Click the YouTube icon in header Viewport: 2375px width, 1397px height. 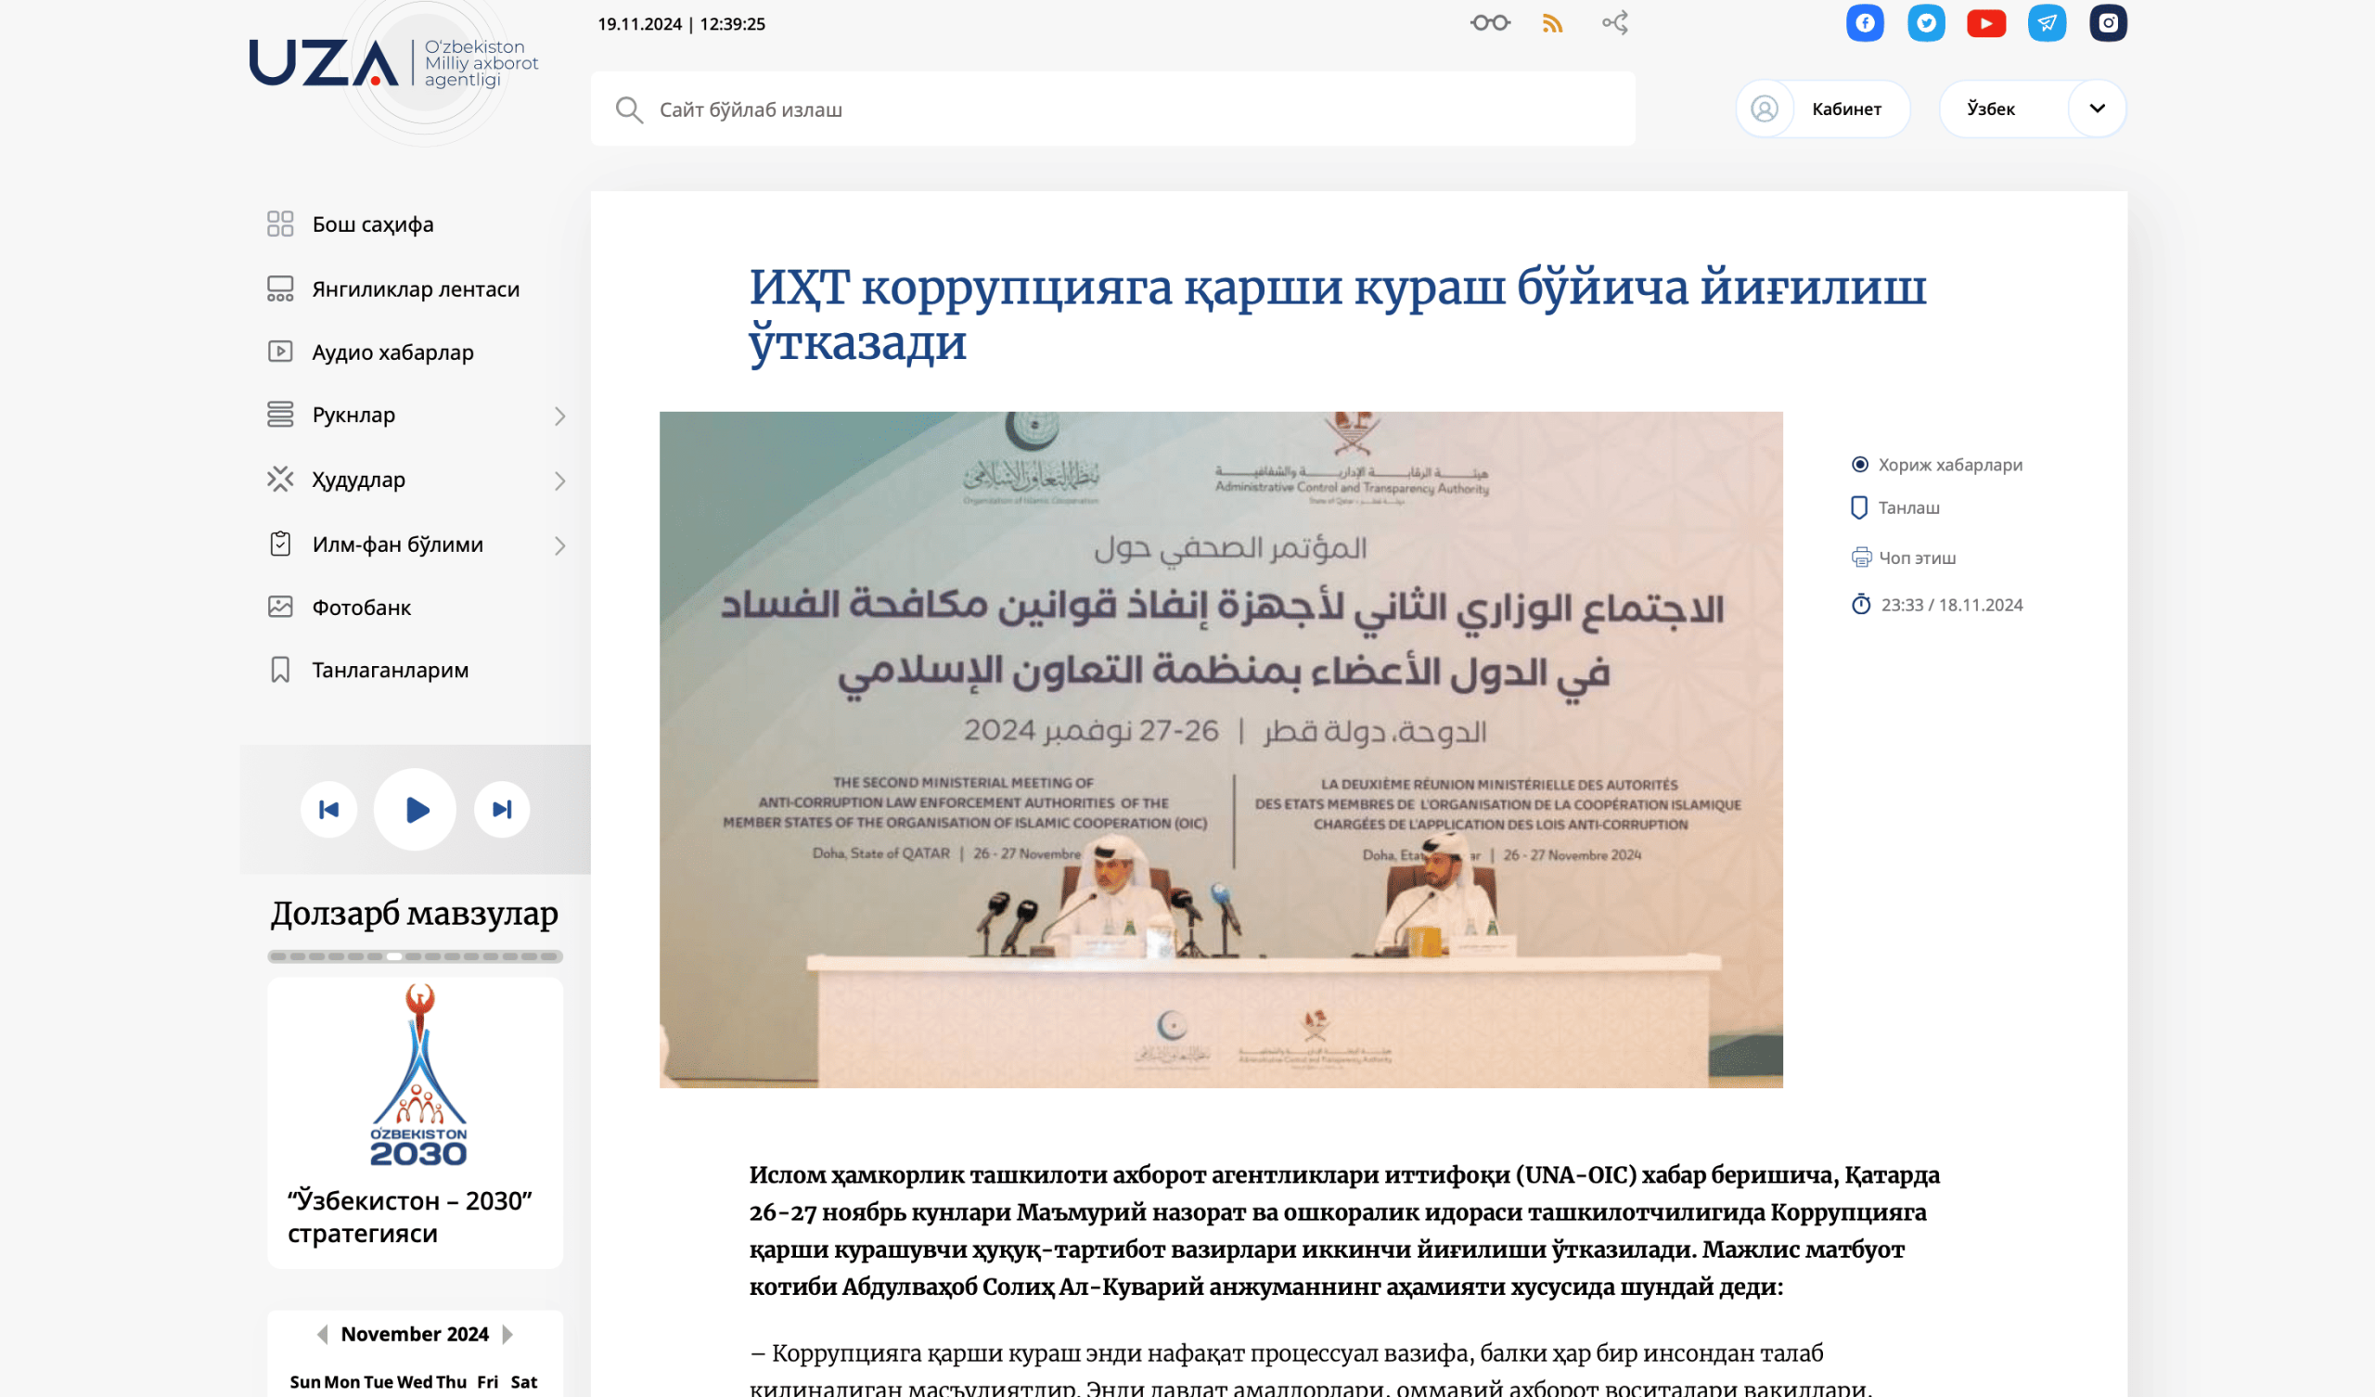point(1985,23)
